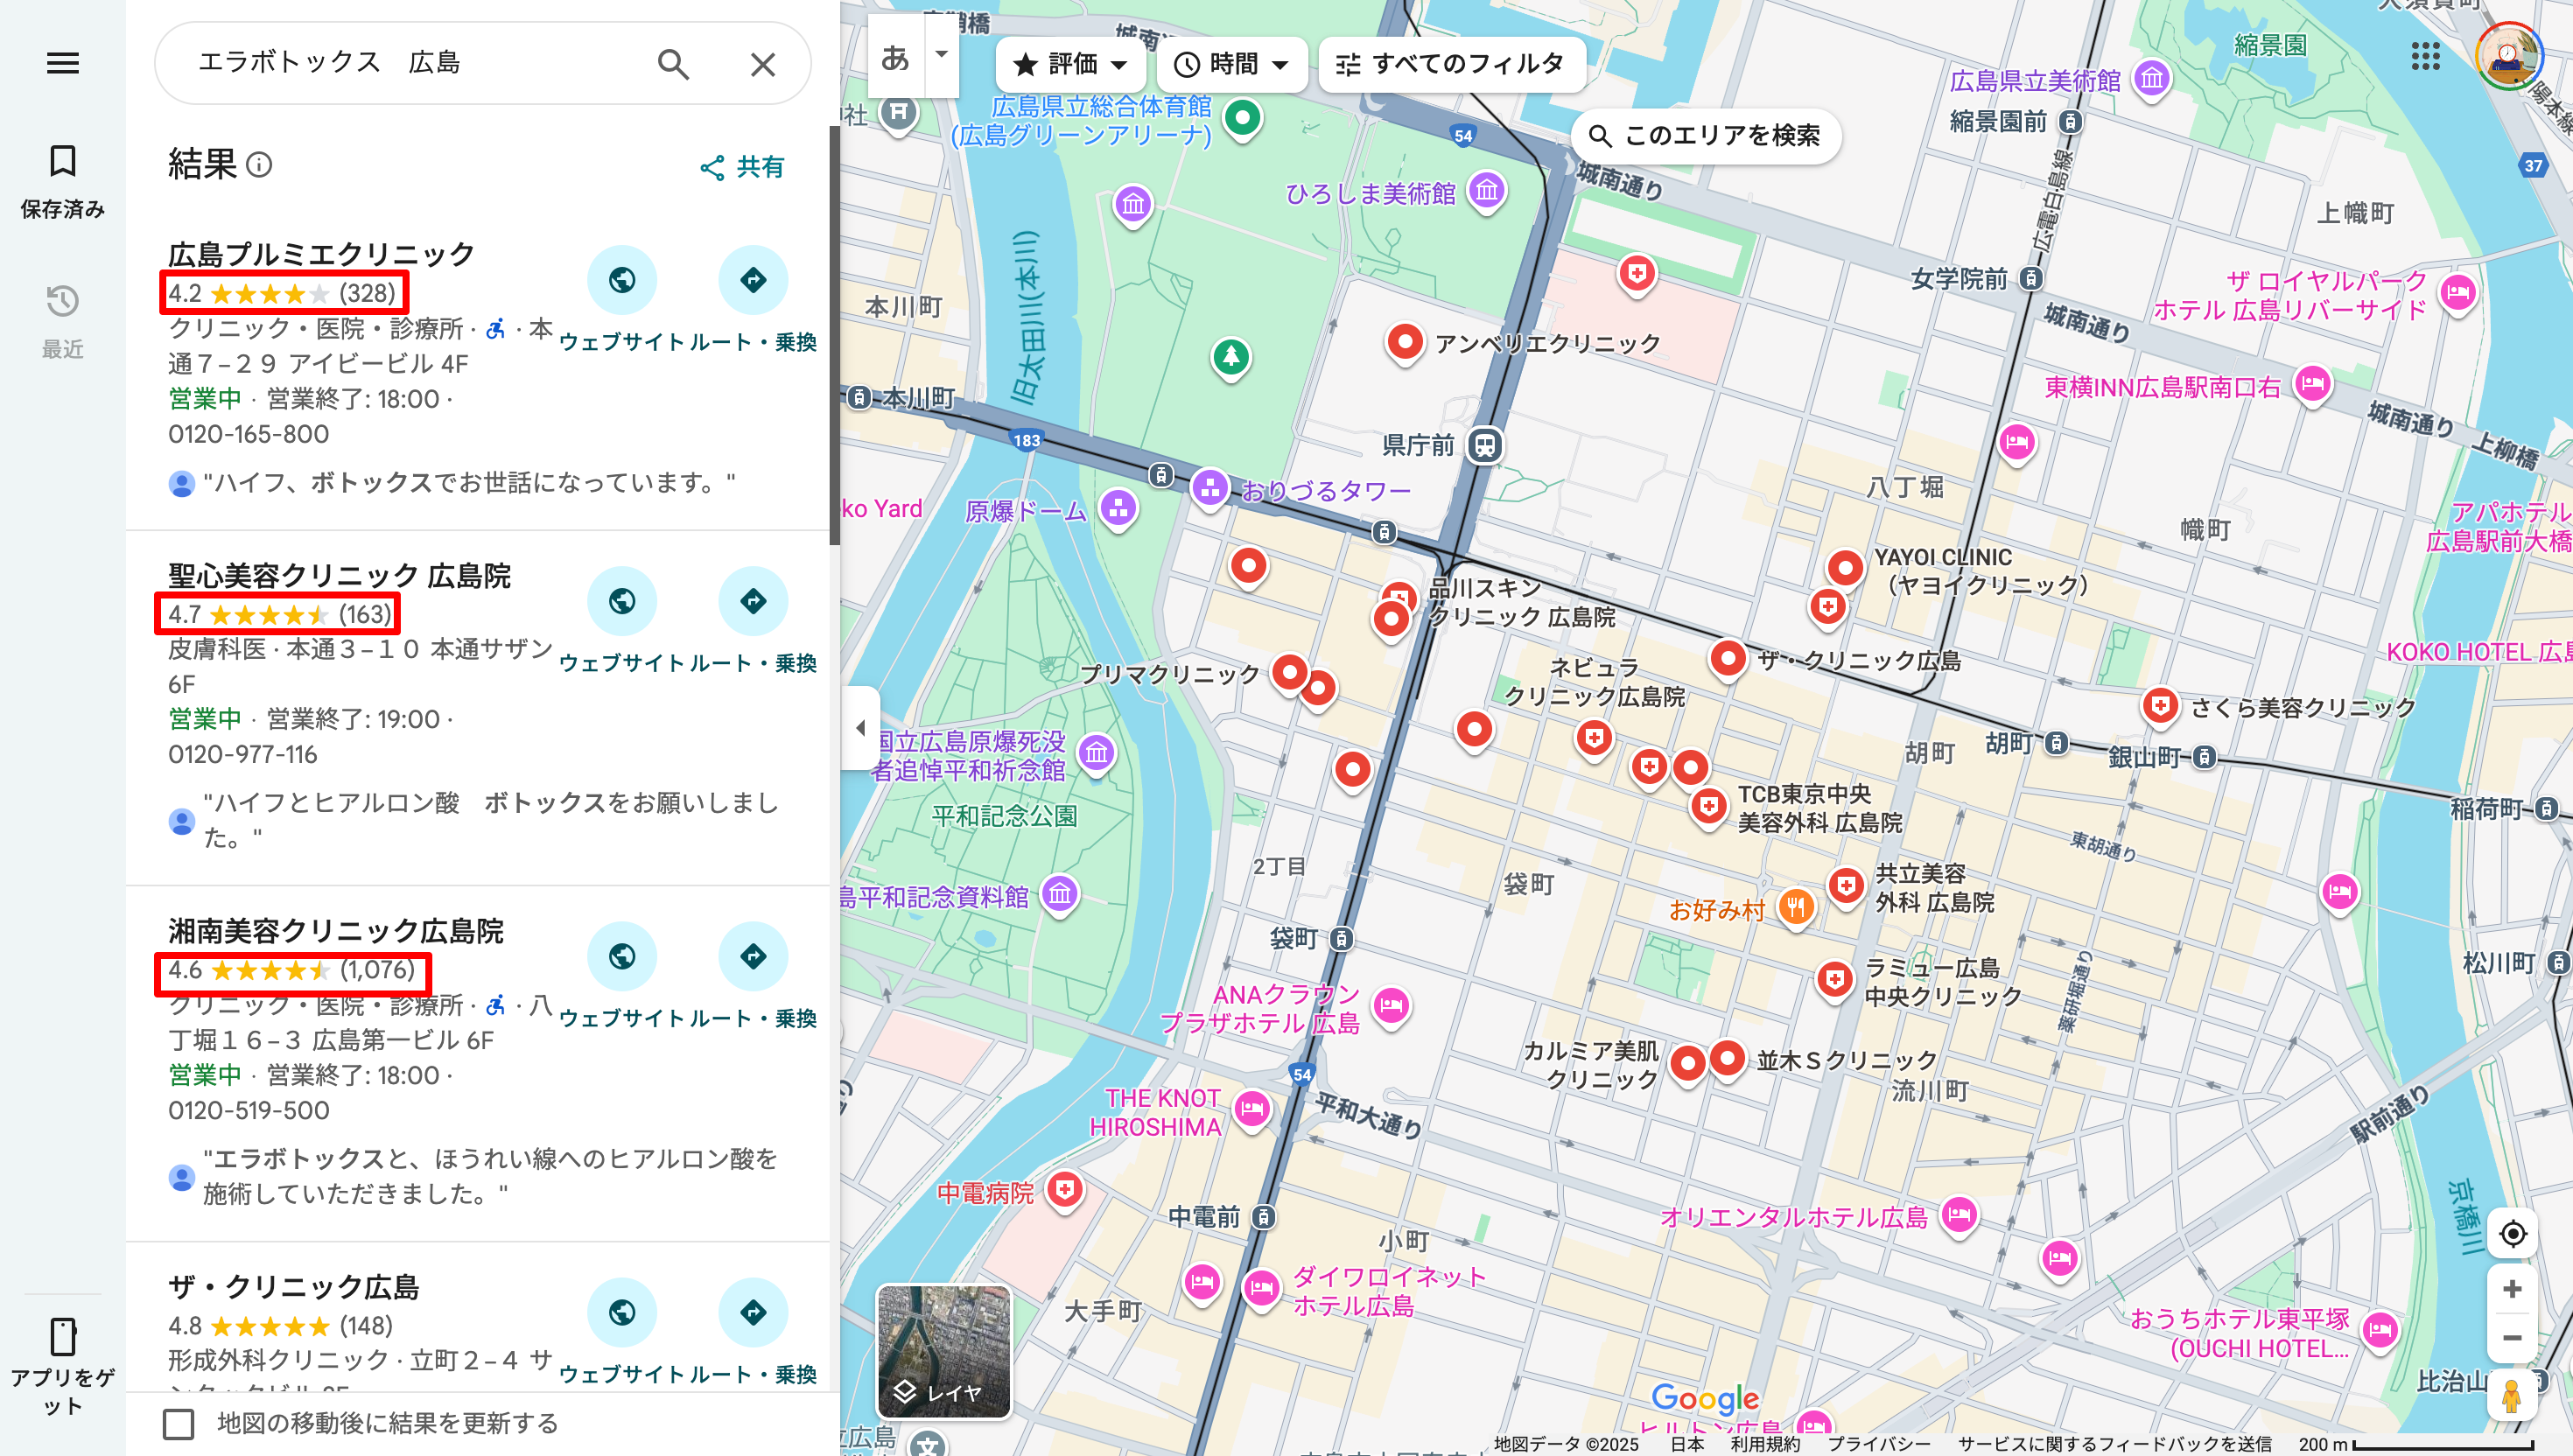Open the Recent (最近) history
This screenshot has height=1456, width=2573.
click(62, 321)
